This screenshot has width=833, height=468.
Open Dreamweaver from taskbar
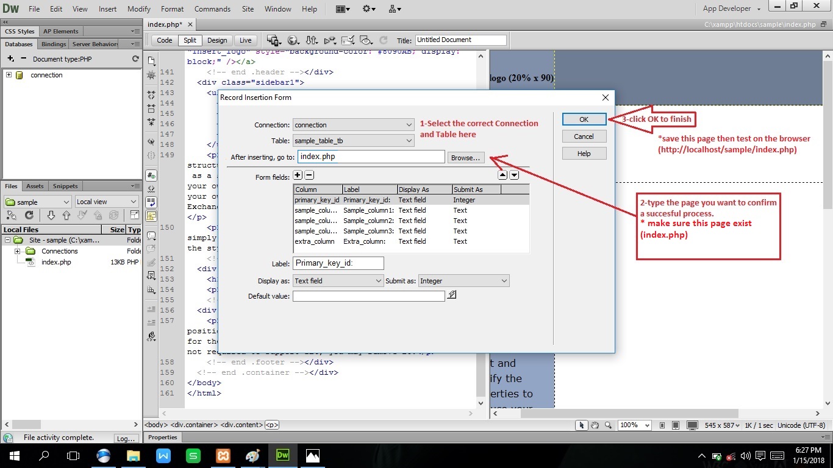pos(282,455)
